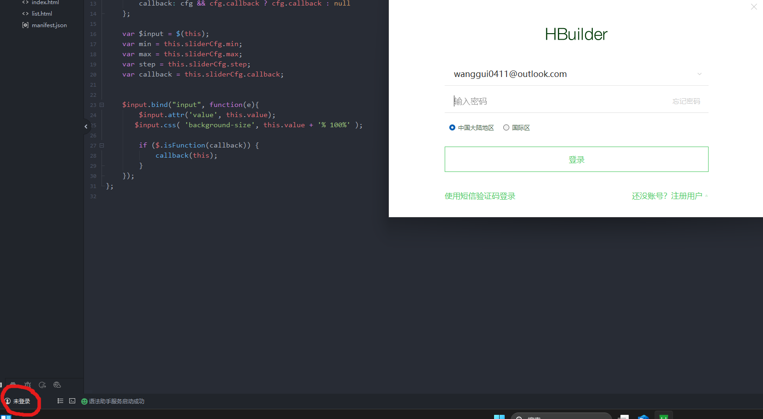Screen dimensions: 763x419
Task: Click the 使用短信验证码登录 link
Action: pyautogui.click(x=480, y=196)
